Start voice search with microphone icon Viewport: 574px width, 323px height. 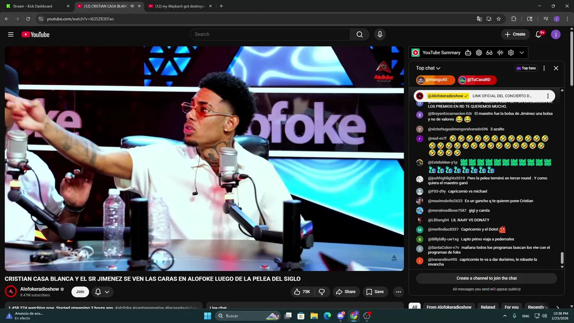[x=380, y=35]
